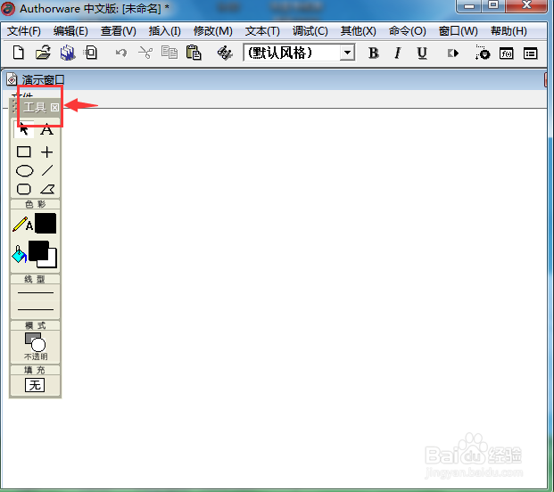This screenshot has width=554, height=492.
Task: Toggle underline text formatting
Action: (x=422, y=53)
